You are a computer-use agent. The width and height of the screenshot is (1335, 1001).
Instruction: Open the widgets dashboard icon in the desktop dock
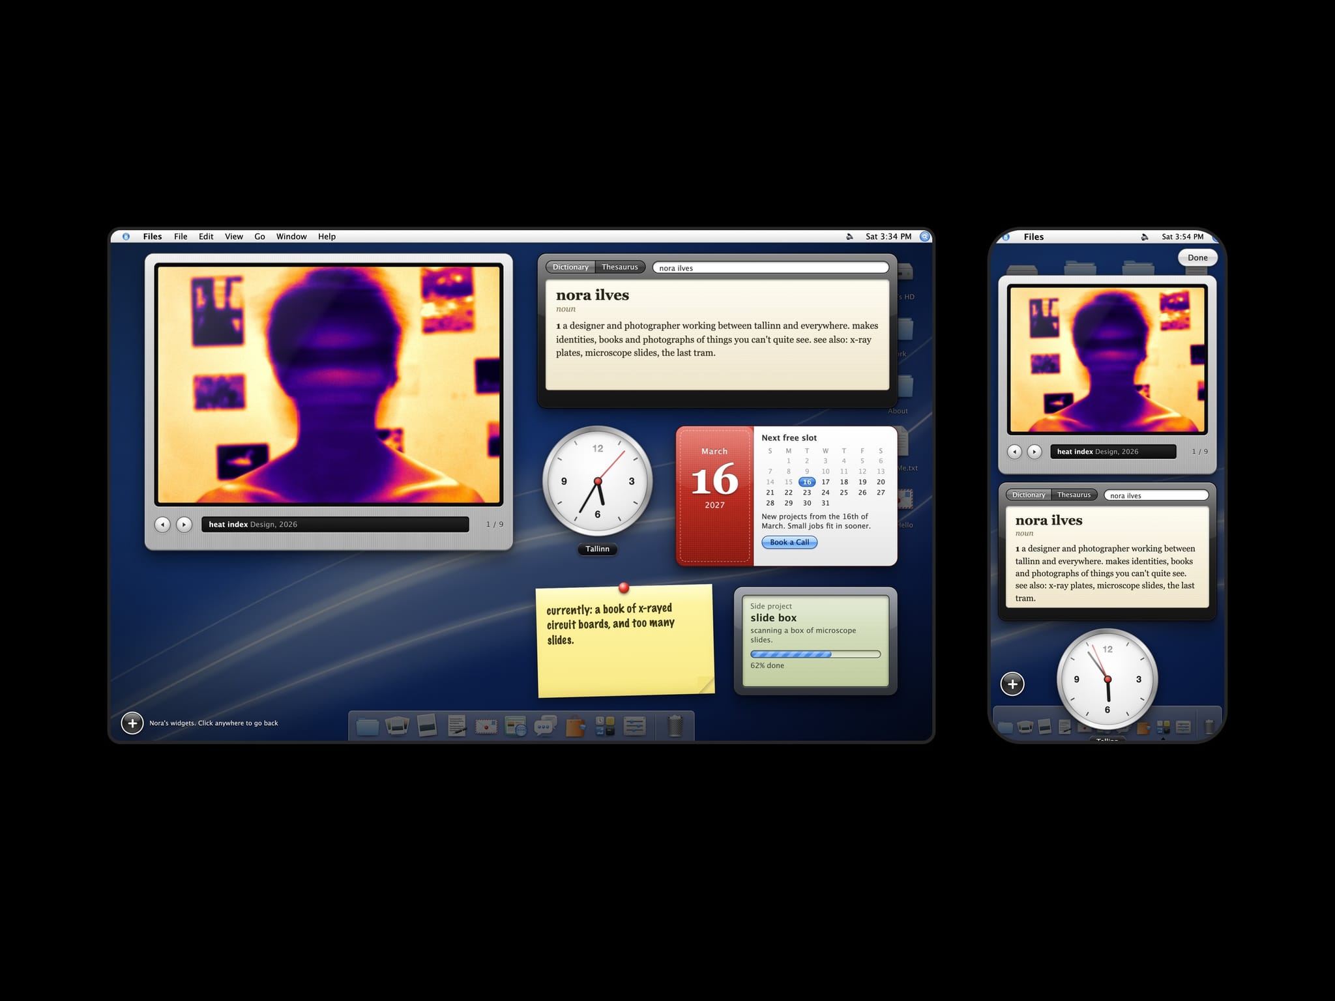(x=605, y=726)
